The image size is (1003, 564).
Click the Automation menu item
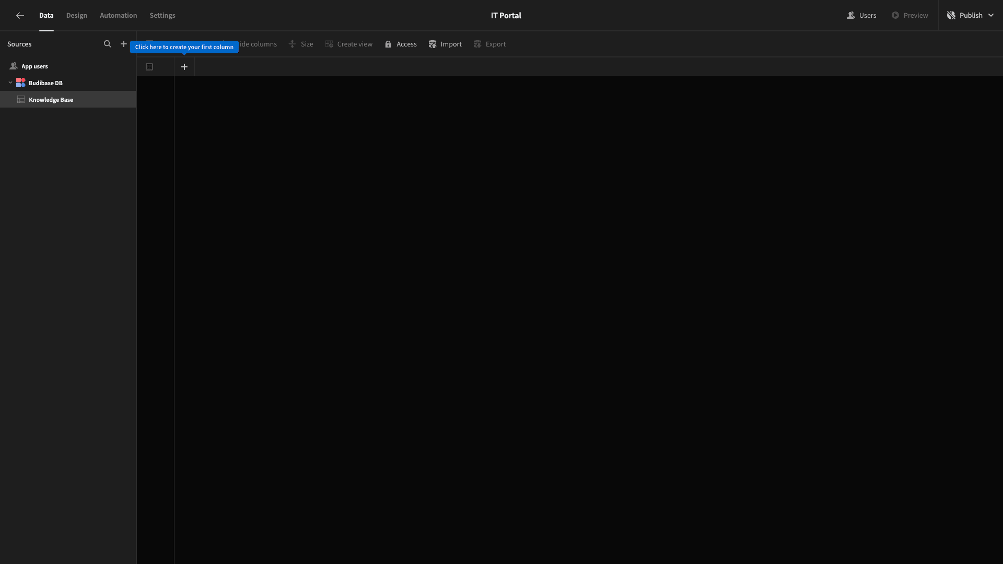coord(119,15)
